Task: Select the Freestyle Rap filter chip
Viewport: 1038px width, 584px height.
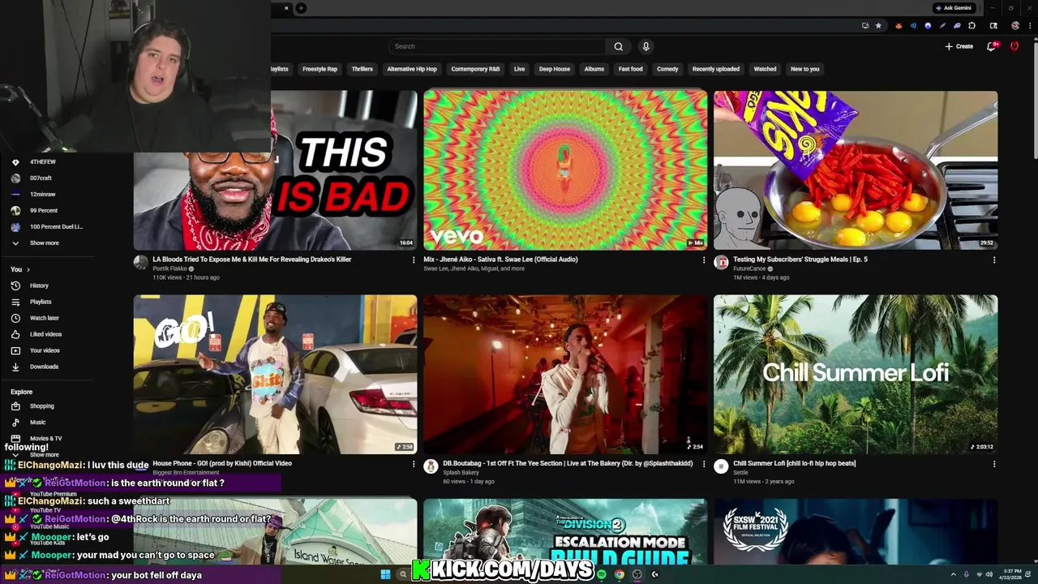Action: (x=320, y=69)
